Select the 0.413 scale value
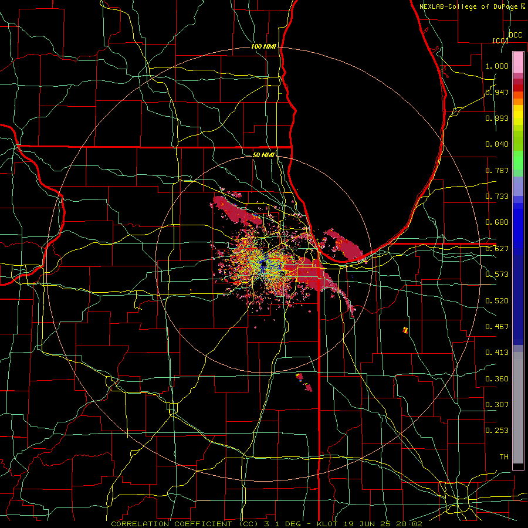Screen dimensions: 528x528 pos(497,353)
